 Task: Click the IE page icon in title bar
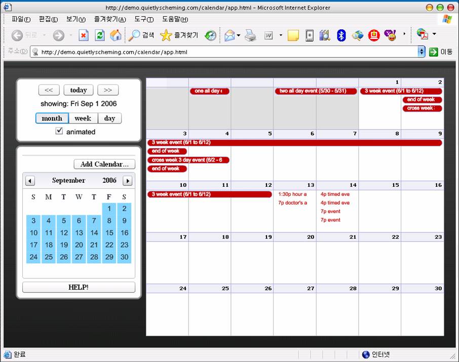[7, 7]
